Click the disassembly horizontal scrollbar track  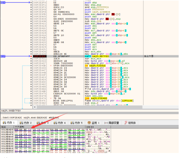click(x=89, y=107)
